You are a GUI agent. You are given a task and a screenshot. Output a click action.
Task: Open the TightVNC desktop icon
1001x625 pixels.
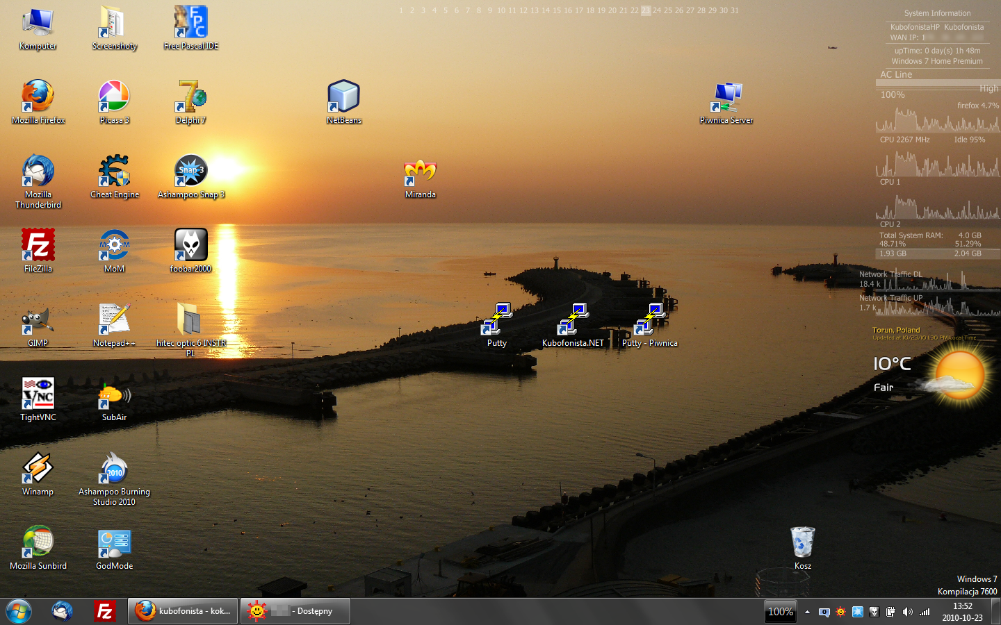click(x=38, y=394)
